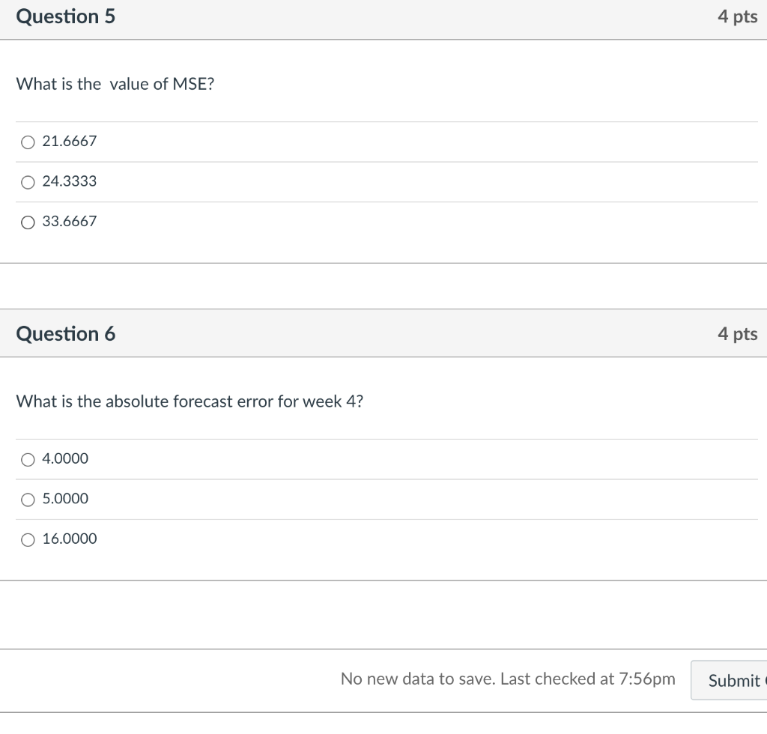The image size is (767, 734).
Task: Click the absolute forecast error question text
Action: pyautogui.click(x=190, y=401)
